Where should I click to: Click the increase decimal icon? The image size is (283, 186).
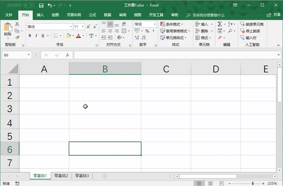[x=137, y=37]
